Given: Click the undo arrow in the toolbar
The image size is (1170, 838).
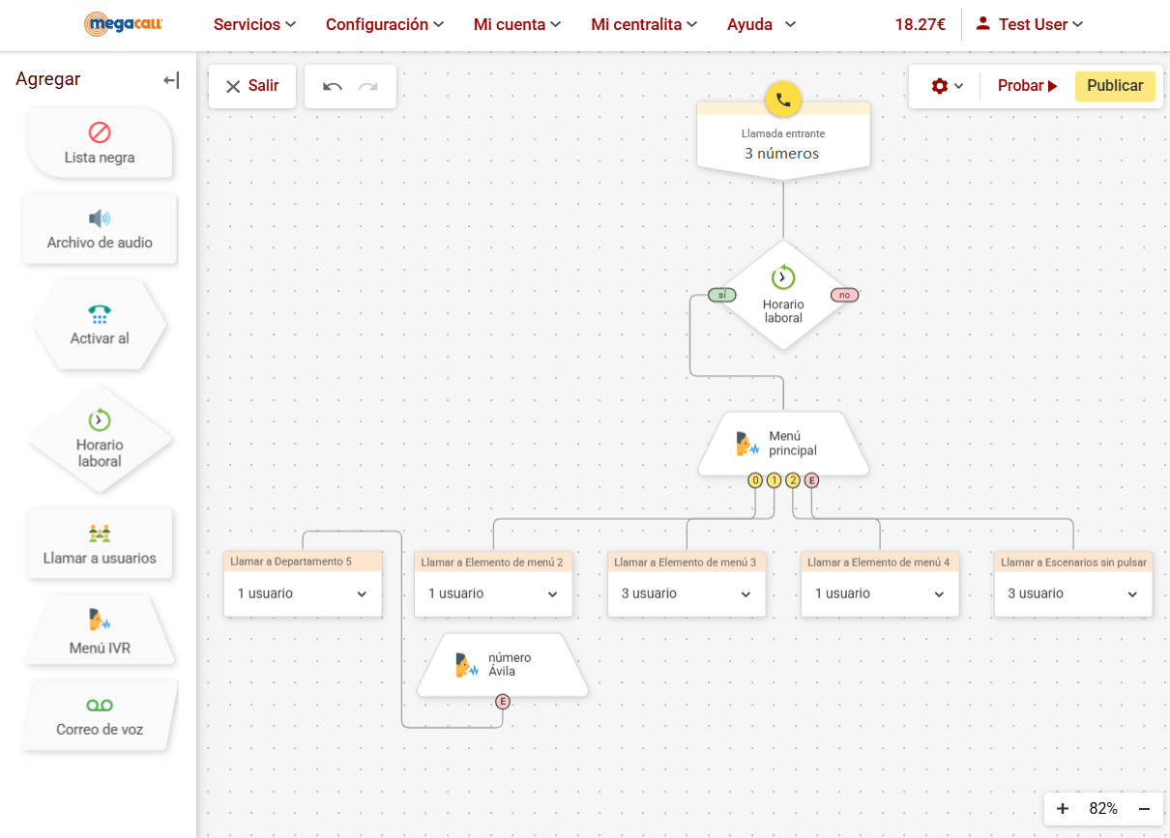Looking at the screenshot, I should point(332,86).
